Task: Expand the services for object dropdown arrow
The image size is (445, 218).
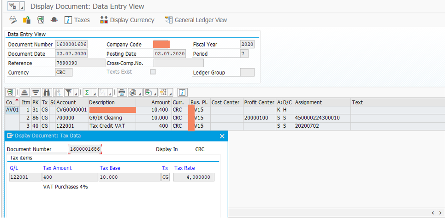Action: [23, 6]
